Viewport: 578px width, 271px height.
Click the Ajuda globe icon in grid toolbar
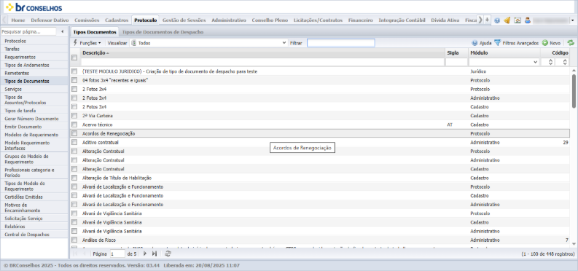pos(474,43)
